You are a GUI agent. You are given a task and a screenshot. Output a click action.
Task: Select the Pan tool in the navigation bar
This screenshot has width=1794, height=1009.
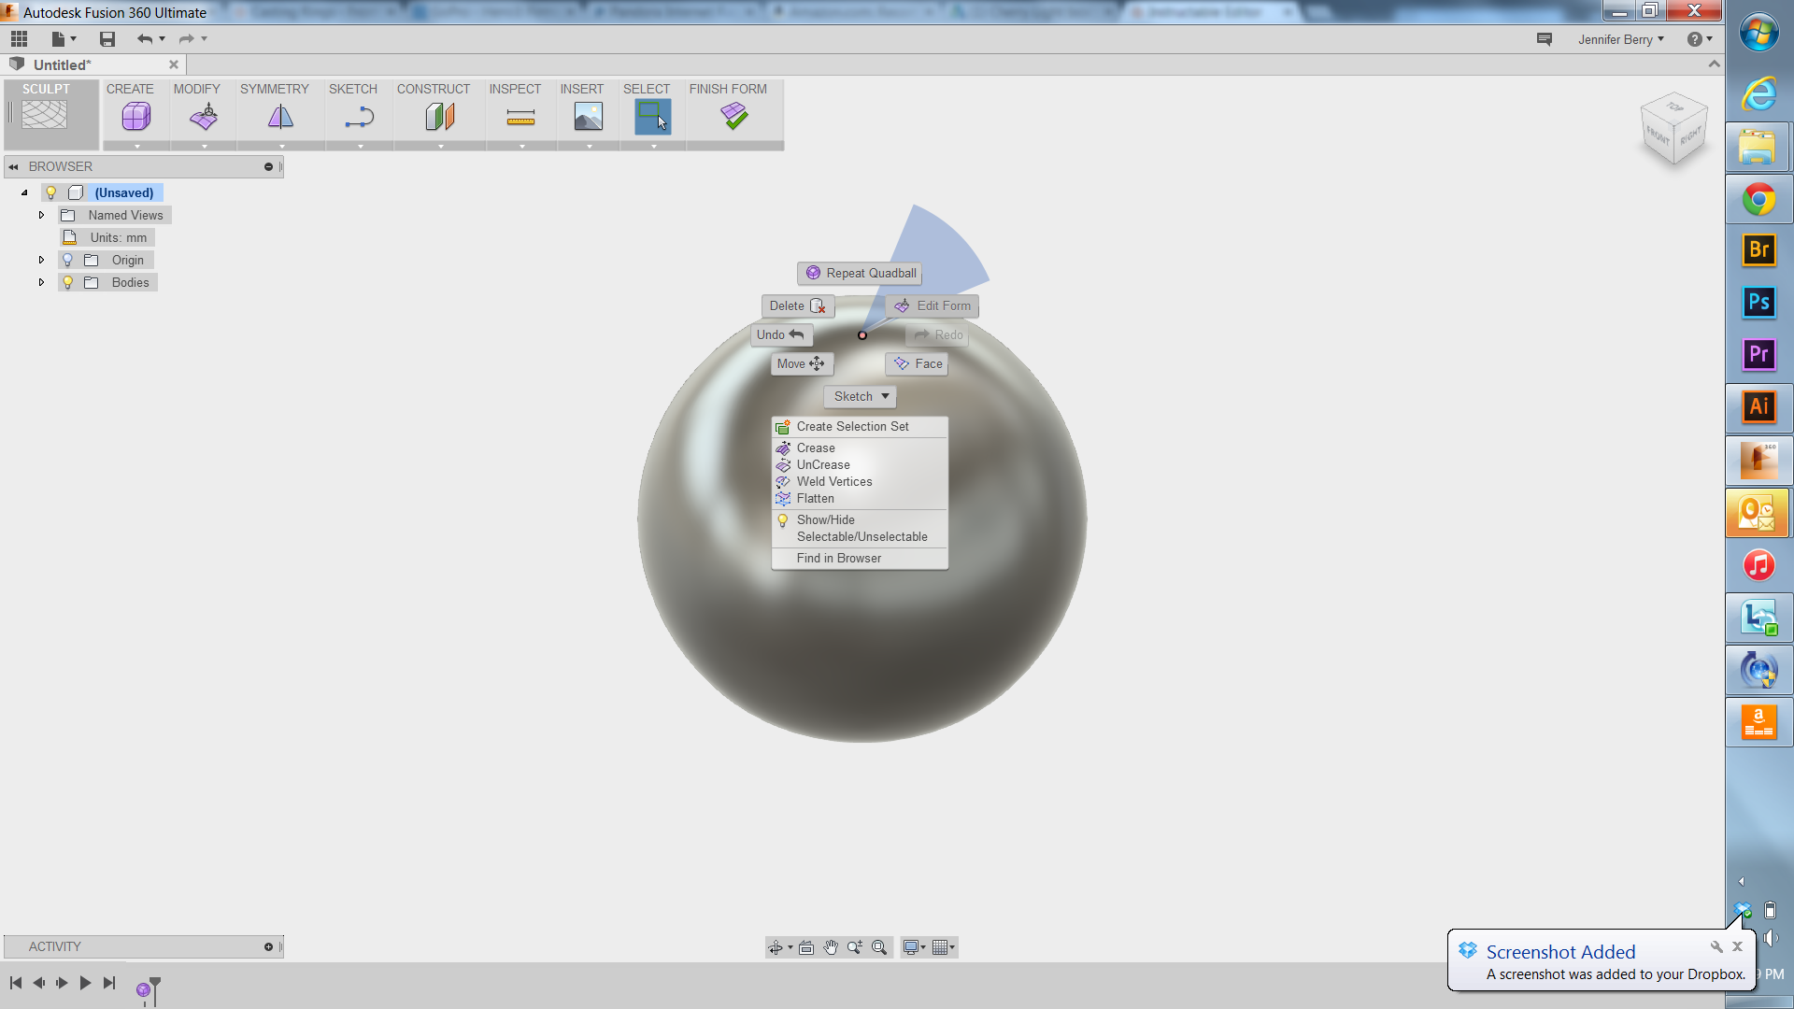(831, 946)
